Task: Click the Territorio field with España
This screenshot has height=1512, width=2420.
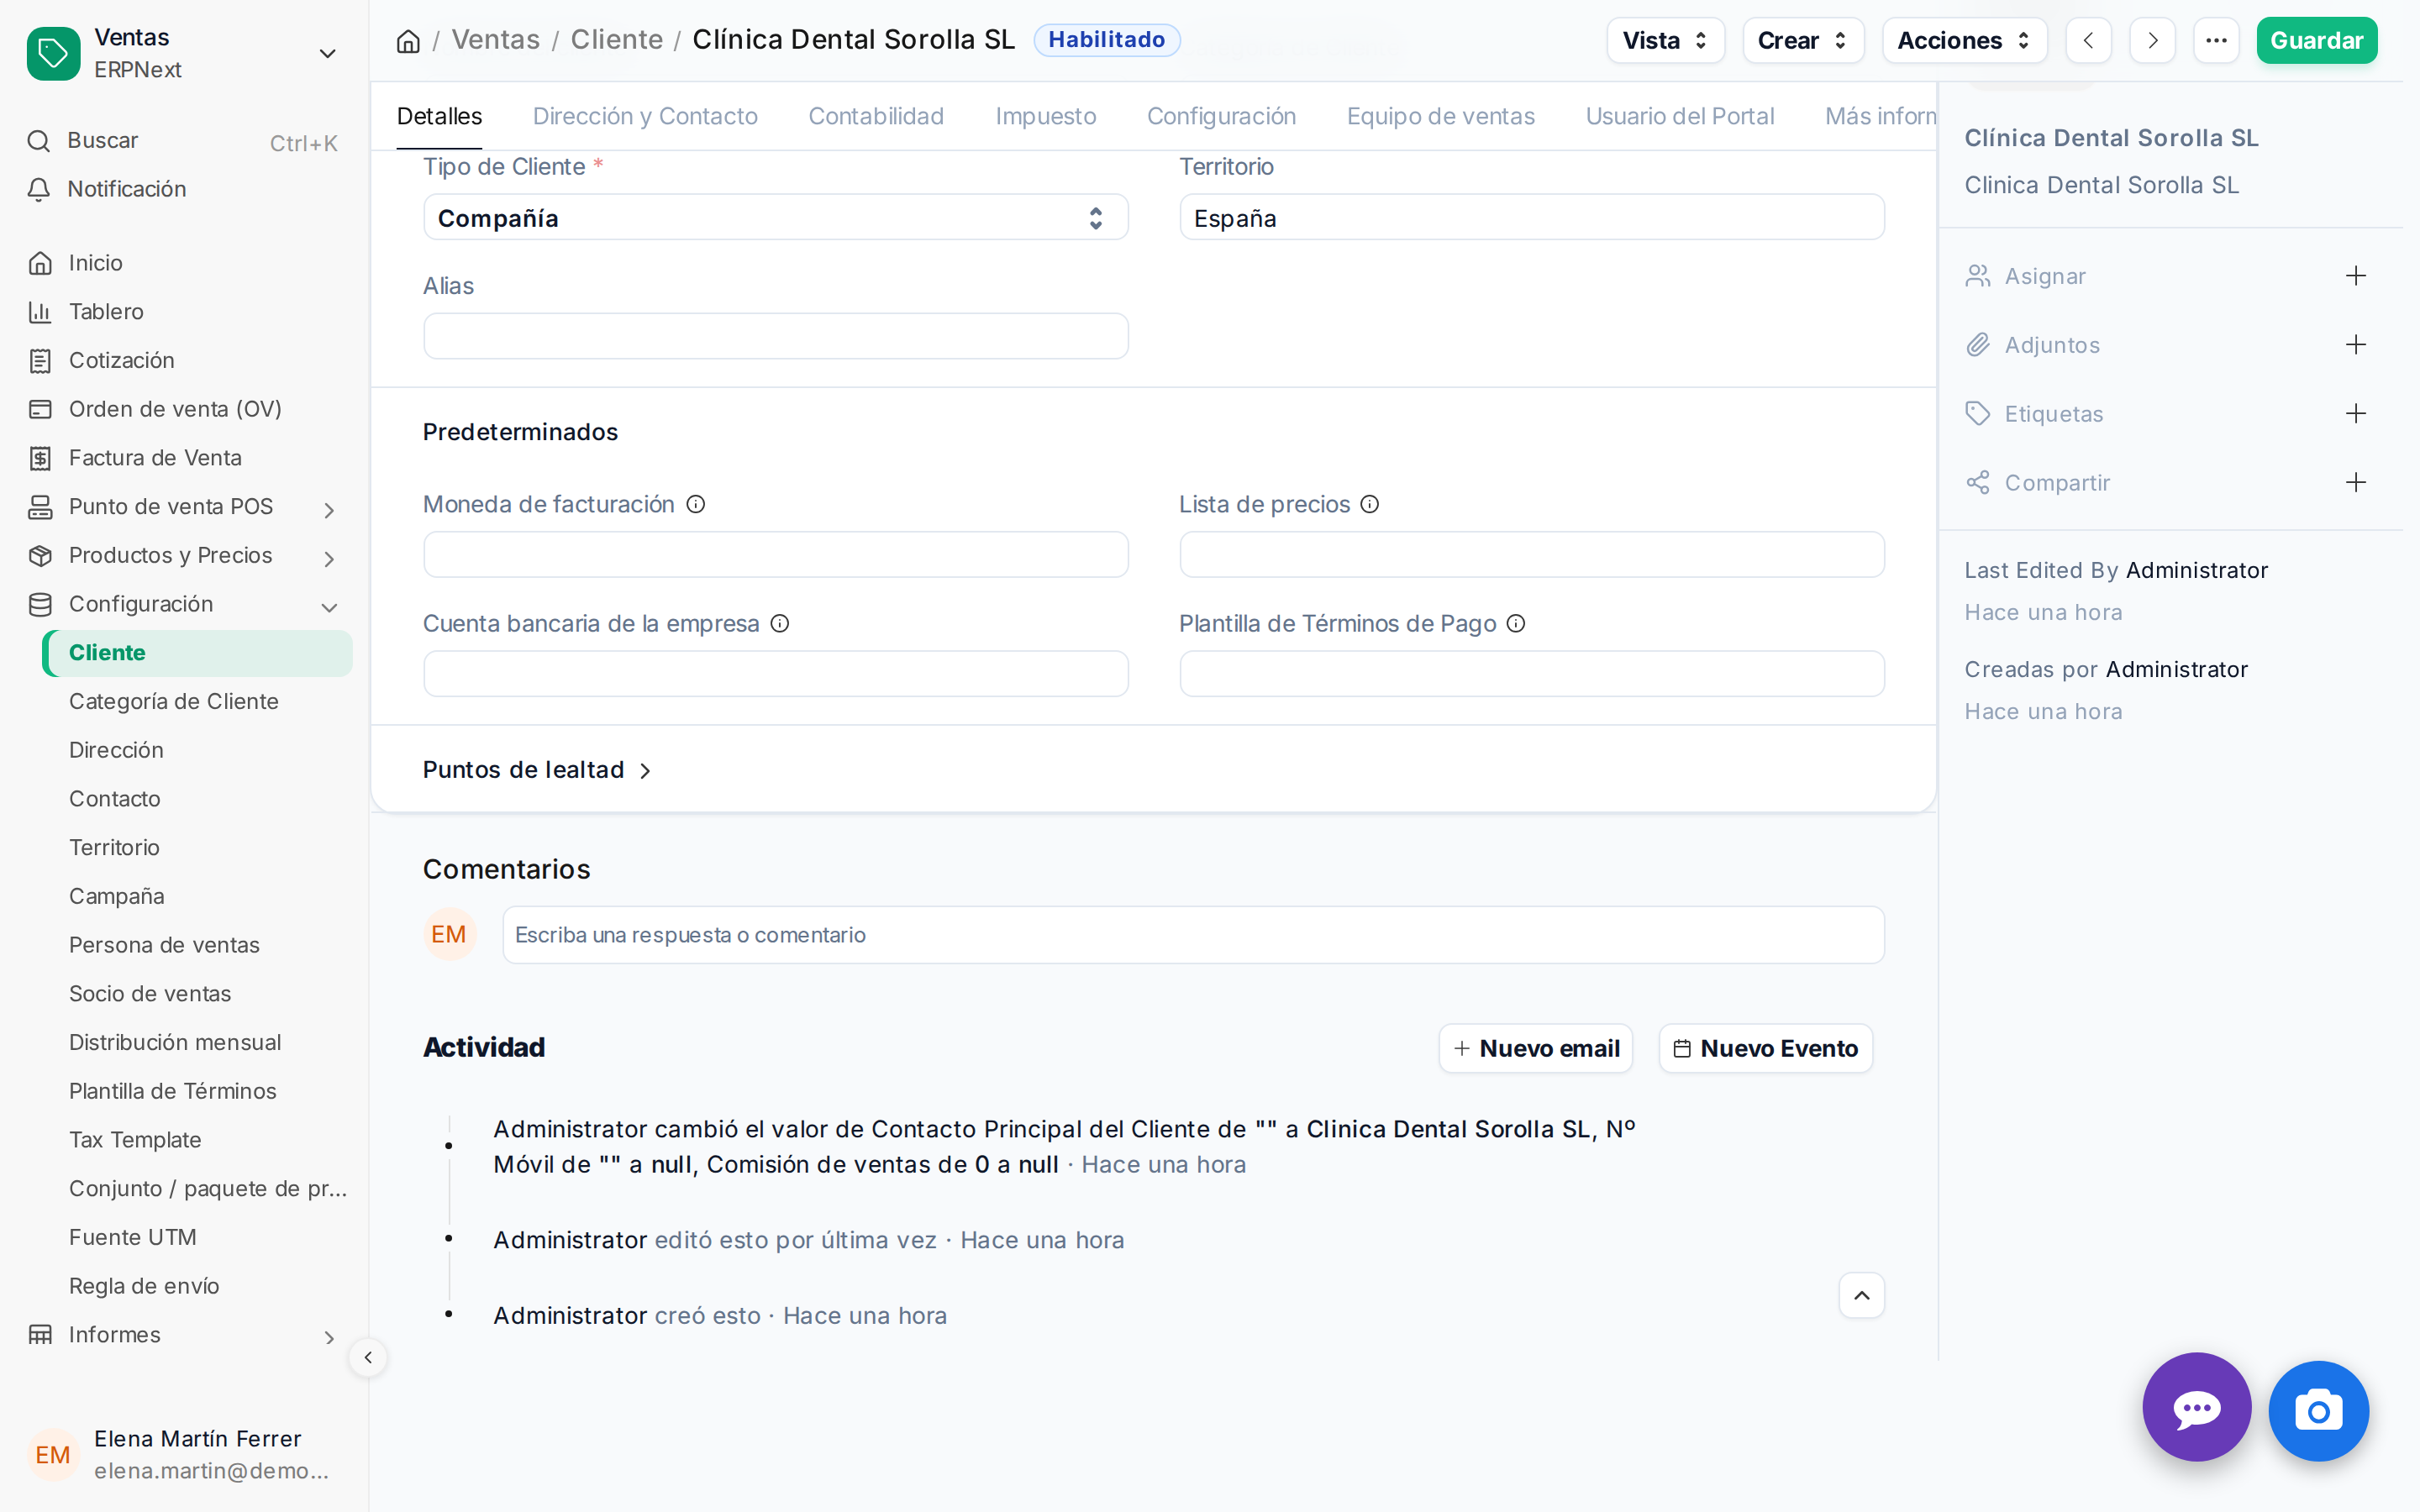Action: (1532, 218)
